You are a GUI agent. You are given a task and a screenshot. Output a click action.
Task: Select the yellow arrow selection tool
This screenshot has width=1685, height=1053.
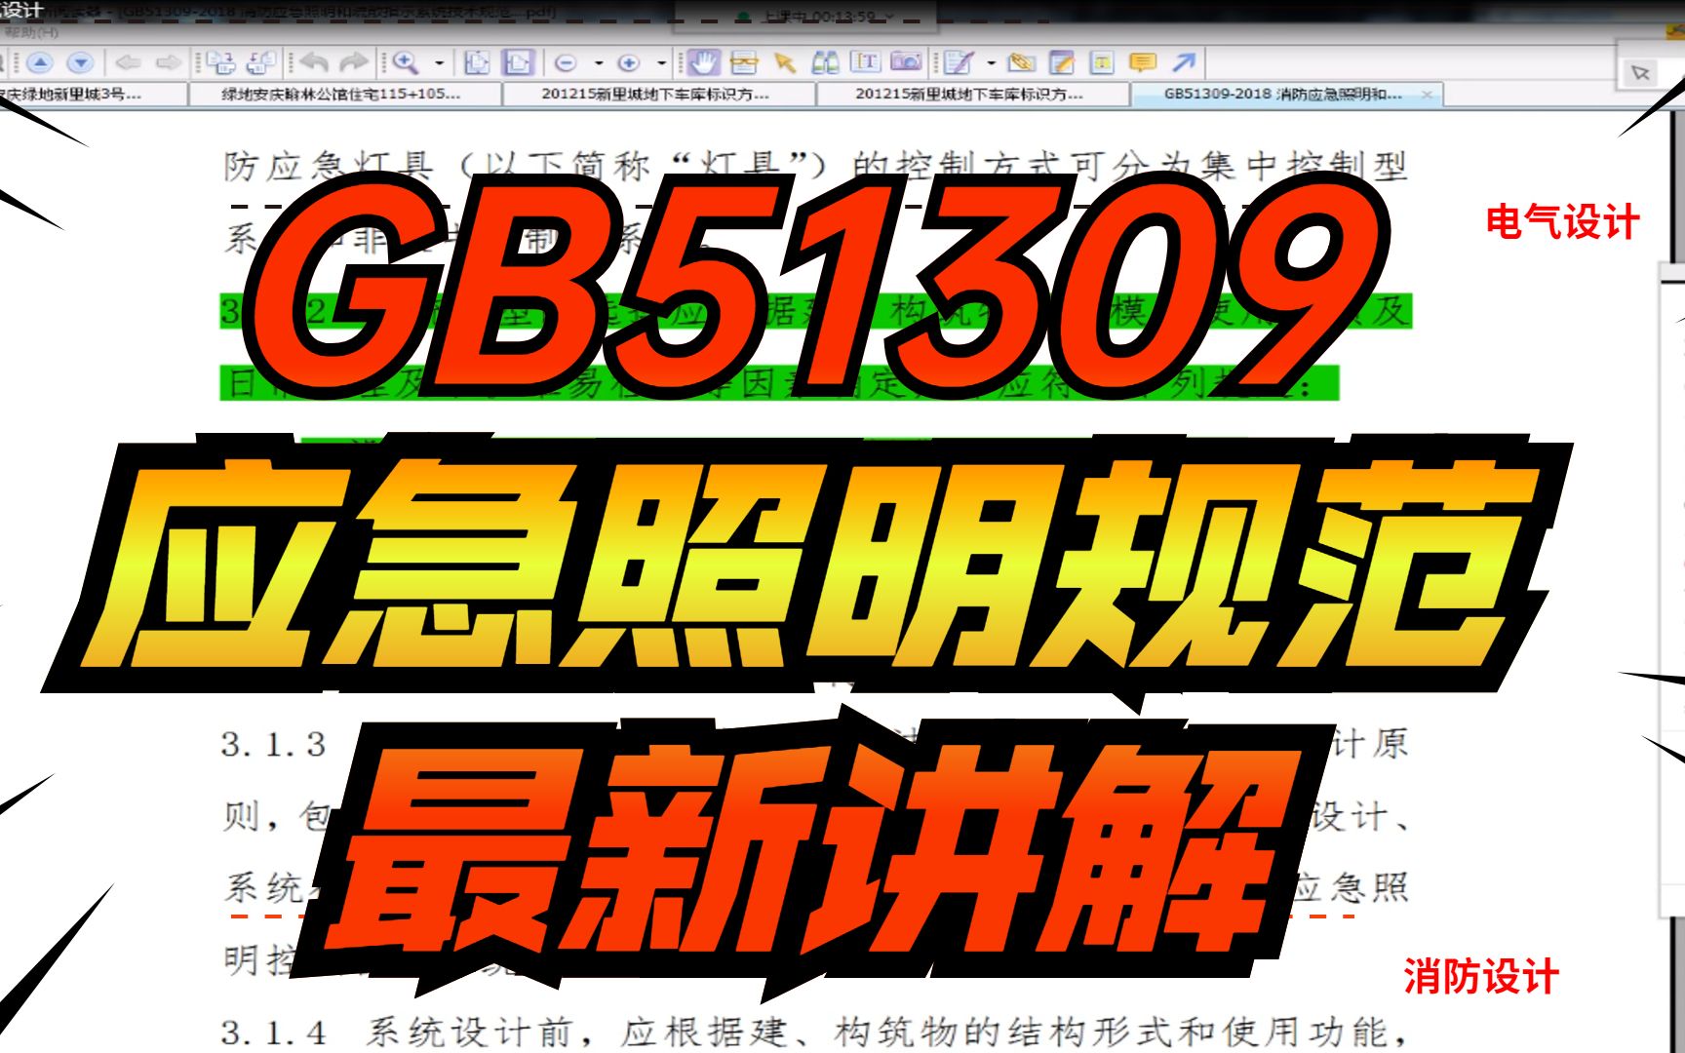(x=785, y=63)
